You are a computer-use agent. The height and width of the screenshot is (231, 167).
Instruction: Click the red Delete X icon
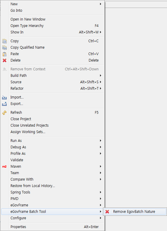pos(5,60)
